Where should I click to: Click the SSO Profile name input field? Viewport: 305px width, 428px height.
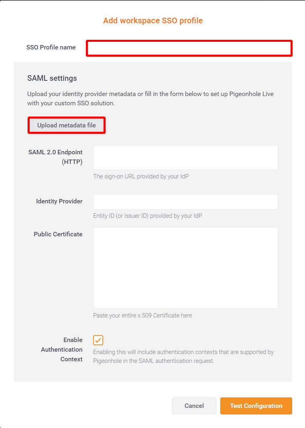189,48
